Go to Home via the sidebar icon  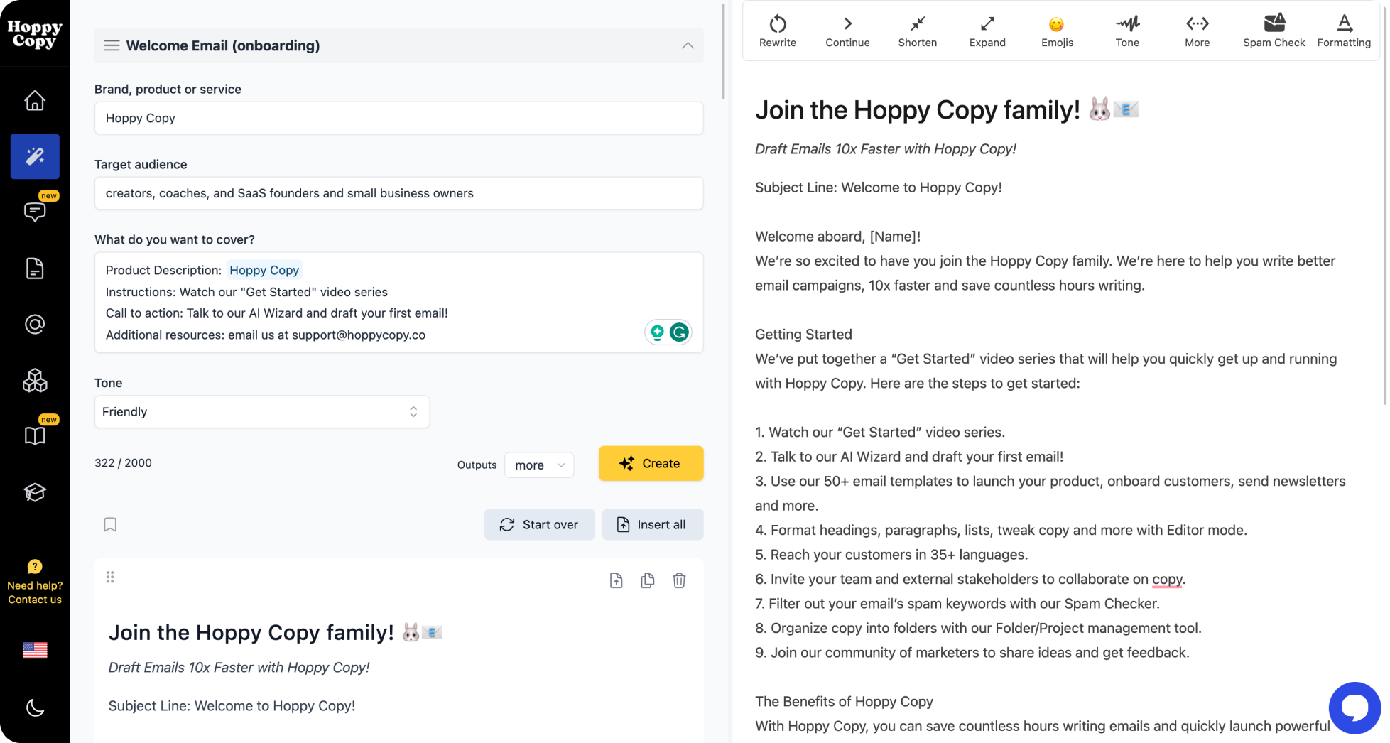34,100
